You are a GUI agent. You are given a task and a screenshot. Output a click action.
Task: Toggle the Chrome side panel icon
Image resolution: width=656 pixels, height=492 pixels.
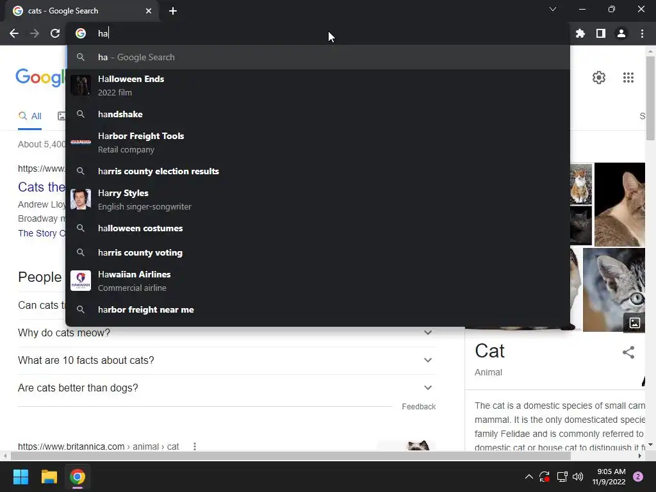click(x=601, y=33)
